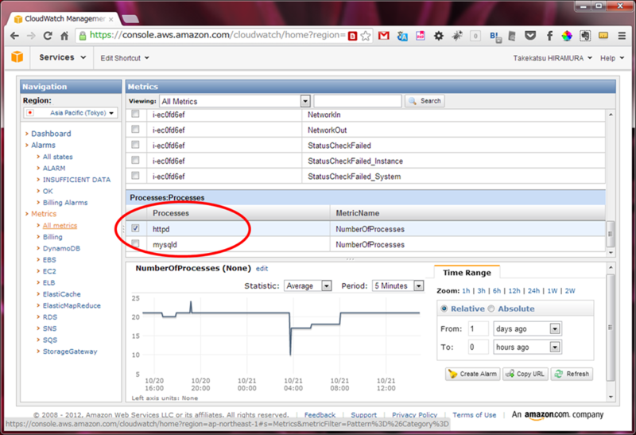
Task: Select INSUFFICIENT DATA alarms
Action: [76, 180]
